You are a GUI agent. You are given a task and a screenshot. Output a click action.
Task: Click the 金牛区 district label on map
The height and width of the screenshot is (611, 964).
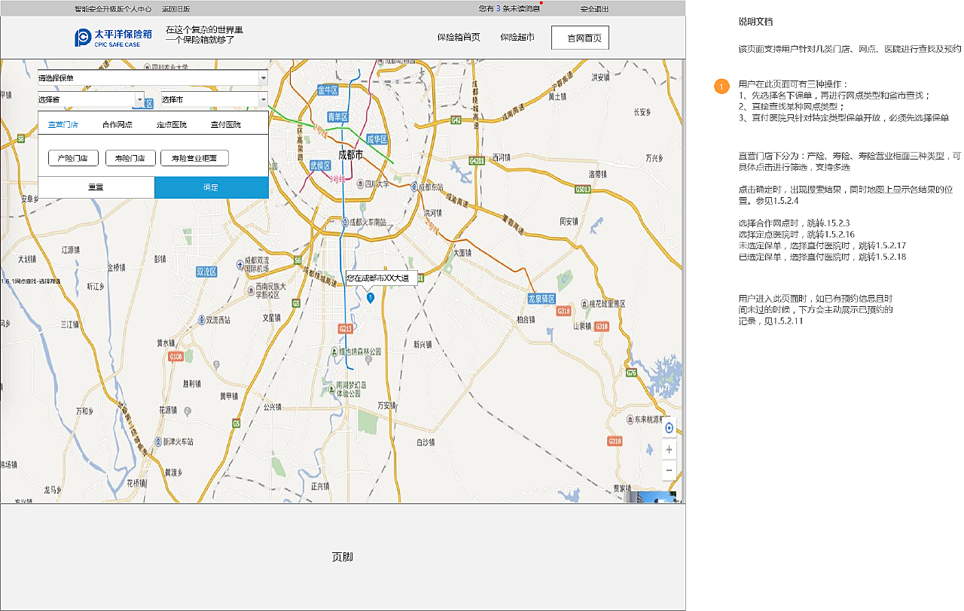coord(328,89)
